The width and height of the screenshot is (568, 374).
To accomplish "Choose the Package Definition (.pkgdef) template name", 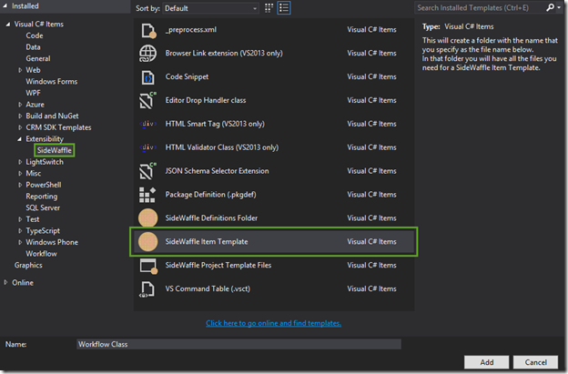I will pos(210,195).
